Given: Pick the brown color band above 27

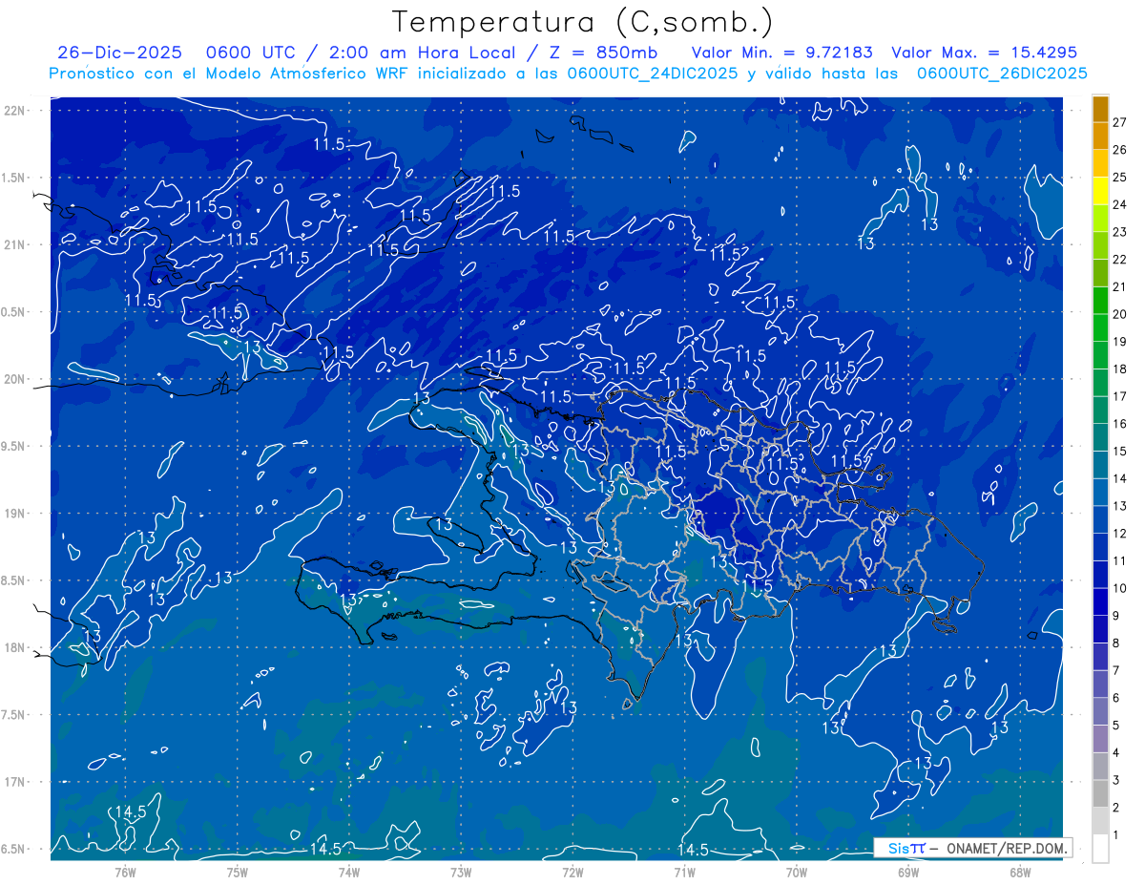Looking at the screenshot, I should click(x=1100, y=108).
